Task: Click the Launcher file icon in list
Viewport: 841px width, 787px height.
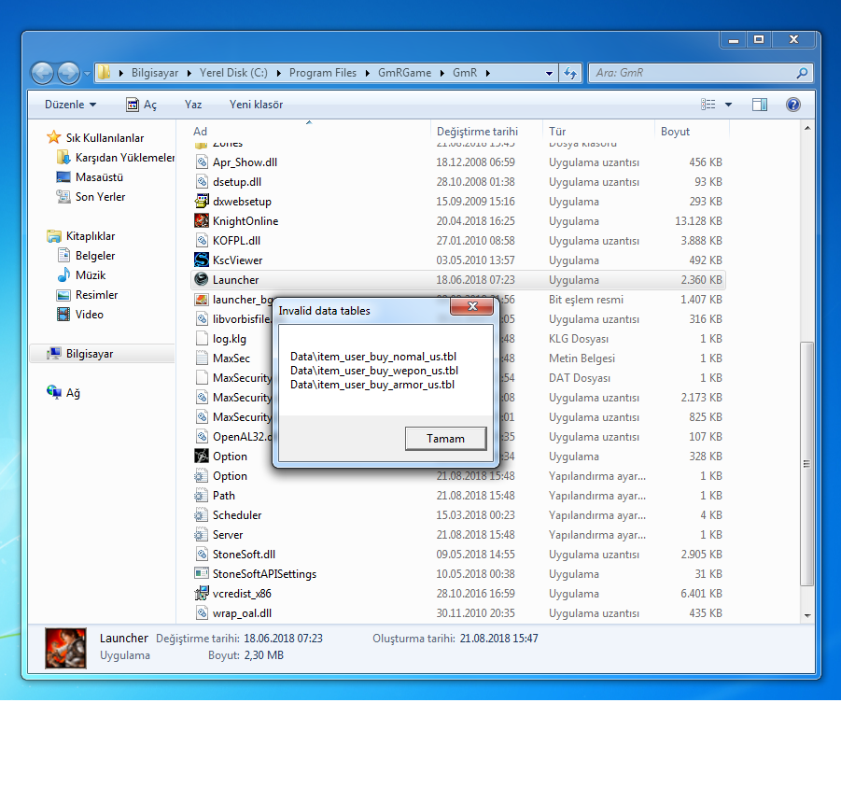Action: coord(202,280)
